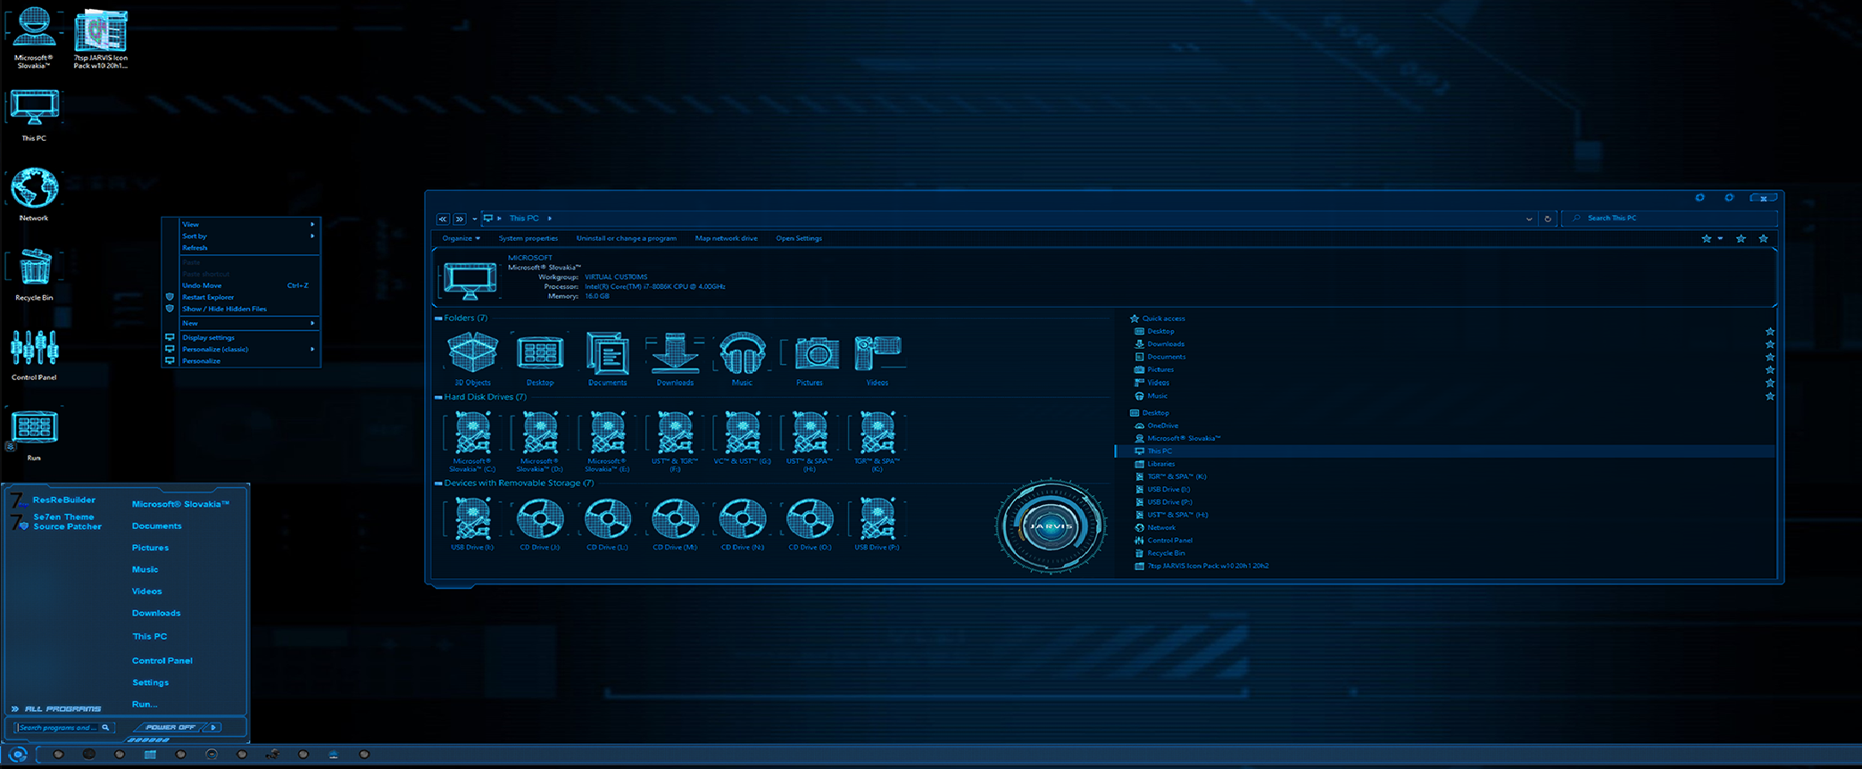The height and width of the screenshot is (769, 1862).
Task: Expand the This PC breadcrumb arrow
Action: tap(550, 219)
